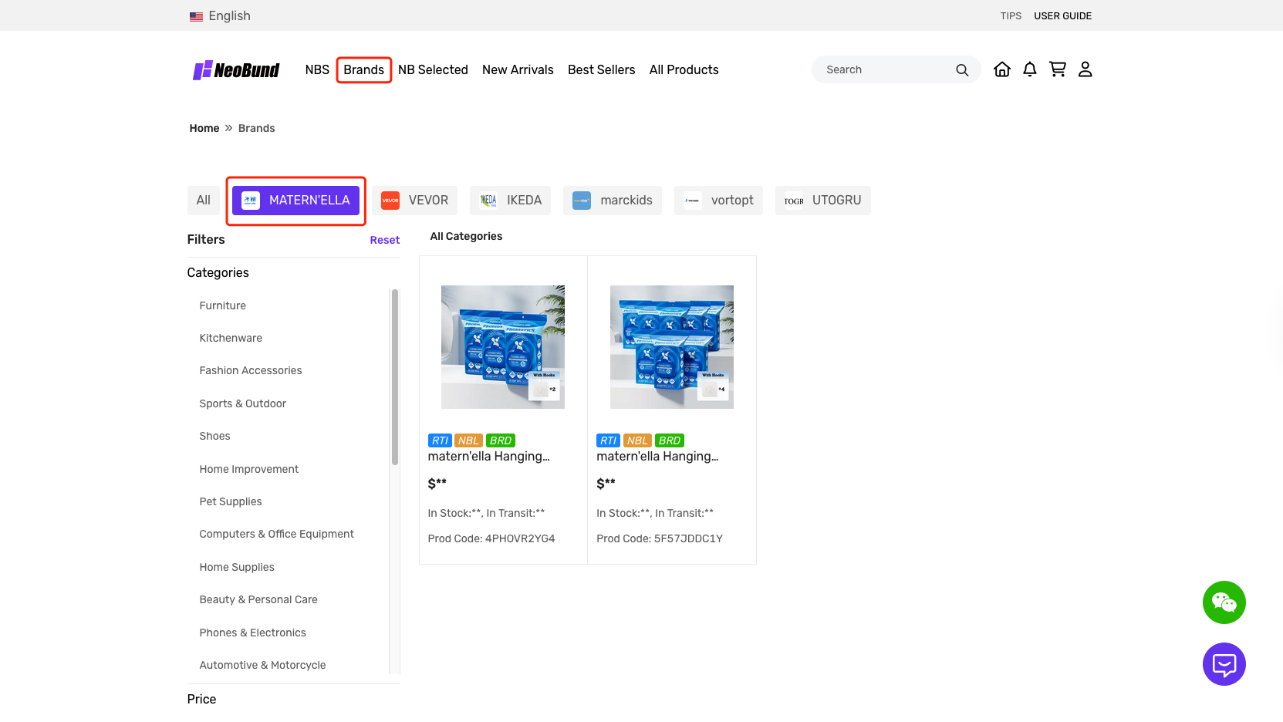Screen dimensions: 1283x722
Task: Change language from English
Action: [x=230, y=16]
